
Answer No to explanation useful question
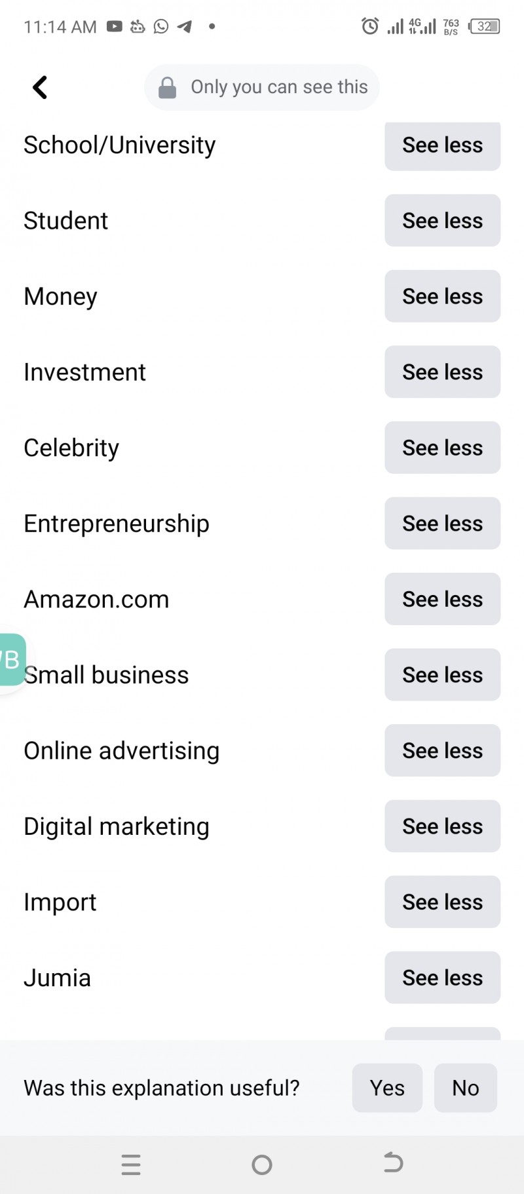(465, 1088)
